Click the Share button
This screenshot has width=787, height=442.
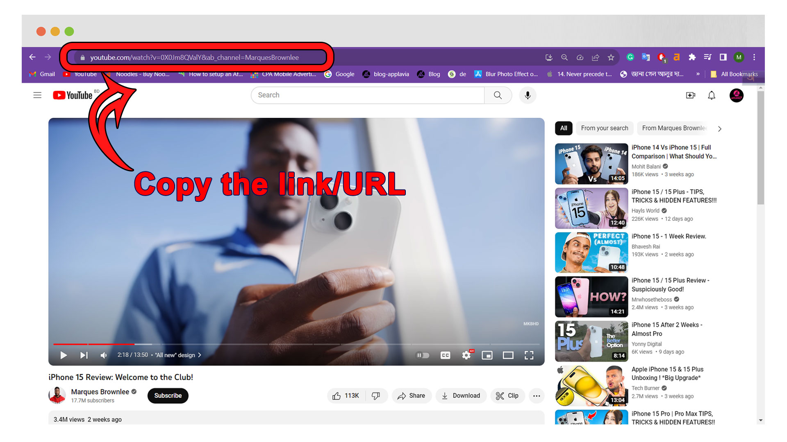pos(412,396)
